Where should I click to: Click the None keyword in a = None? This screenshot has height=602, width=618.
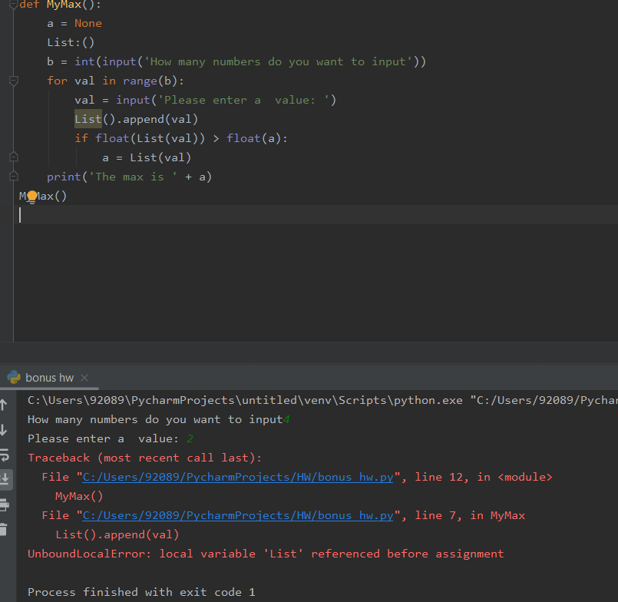point(88,23)
